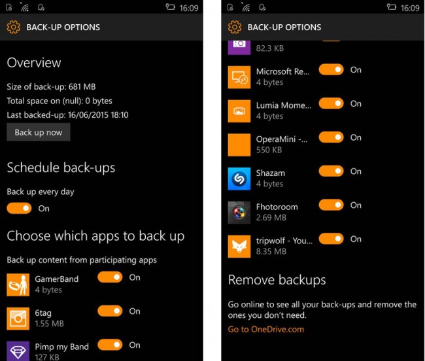Toggle Microsoft Re... backup switch
This screenshot has height=361, width=425.
(x=331, y=70)
